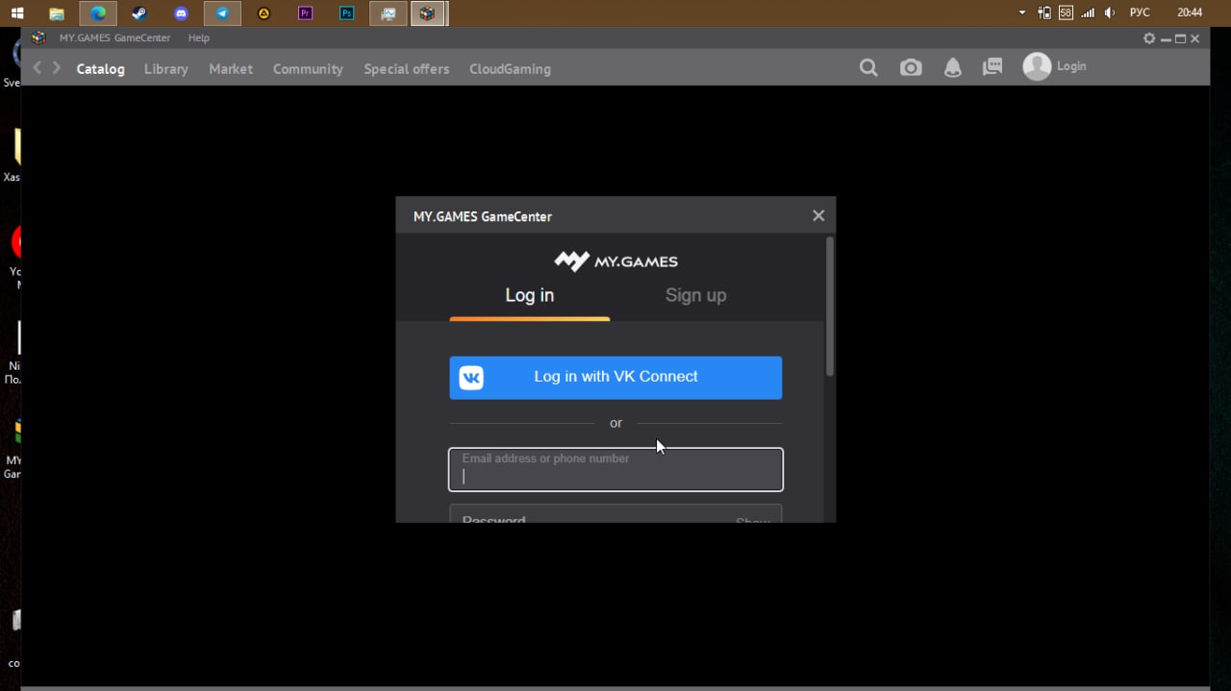Click the yellow circle app taskbar icon
This screenshot has width=1231, height=691.
(x=264, y=13)
